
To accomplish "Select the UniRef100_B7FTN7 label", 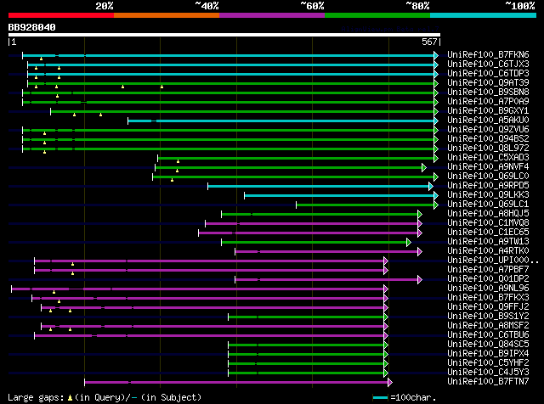I will [488, 382].
